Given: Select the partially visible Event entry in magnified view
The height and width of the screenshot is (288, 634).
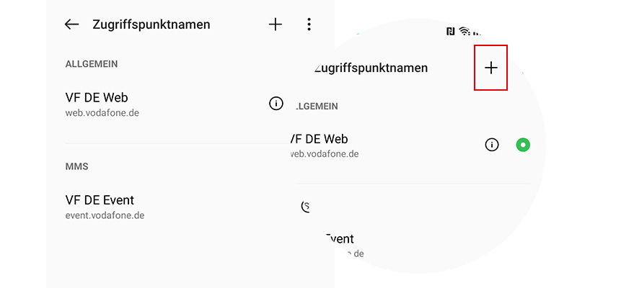Looking at the screenshot, I should click(339, 239).
